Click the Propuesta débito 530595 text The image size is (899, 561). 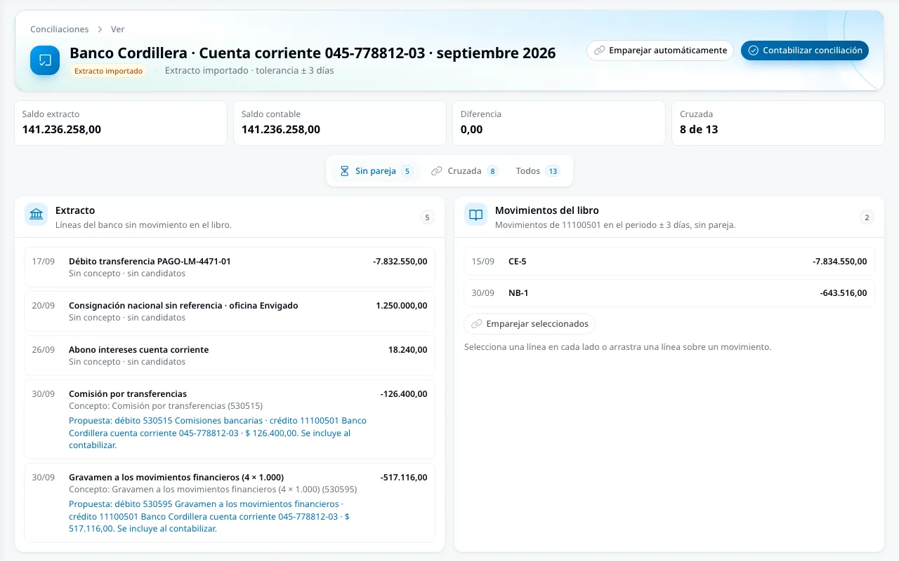pos(209,516)
